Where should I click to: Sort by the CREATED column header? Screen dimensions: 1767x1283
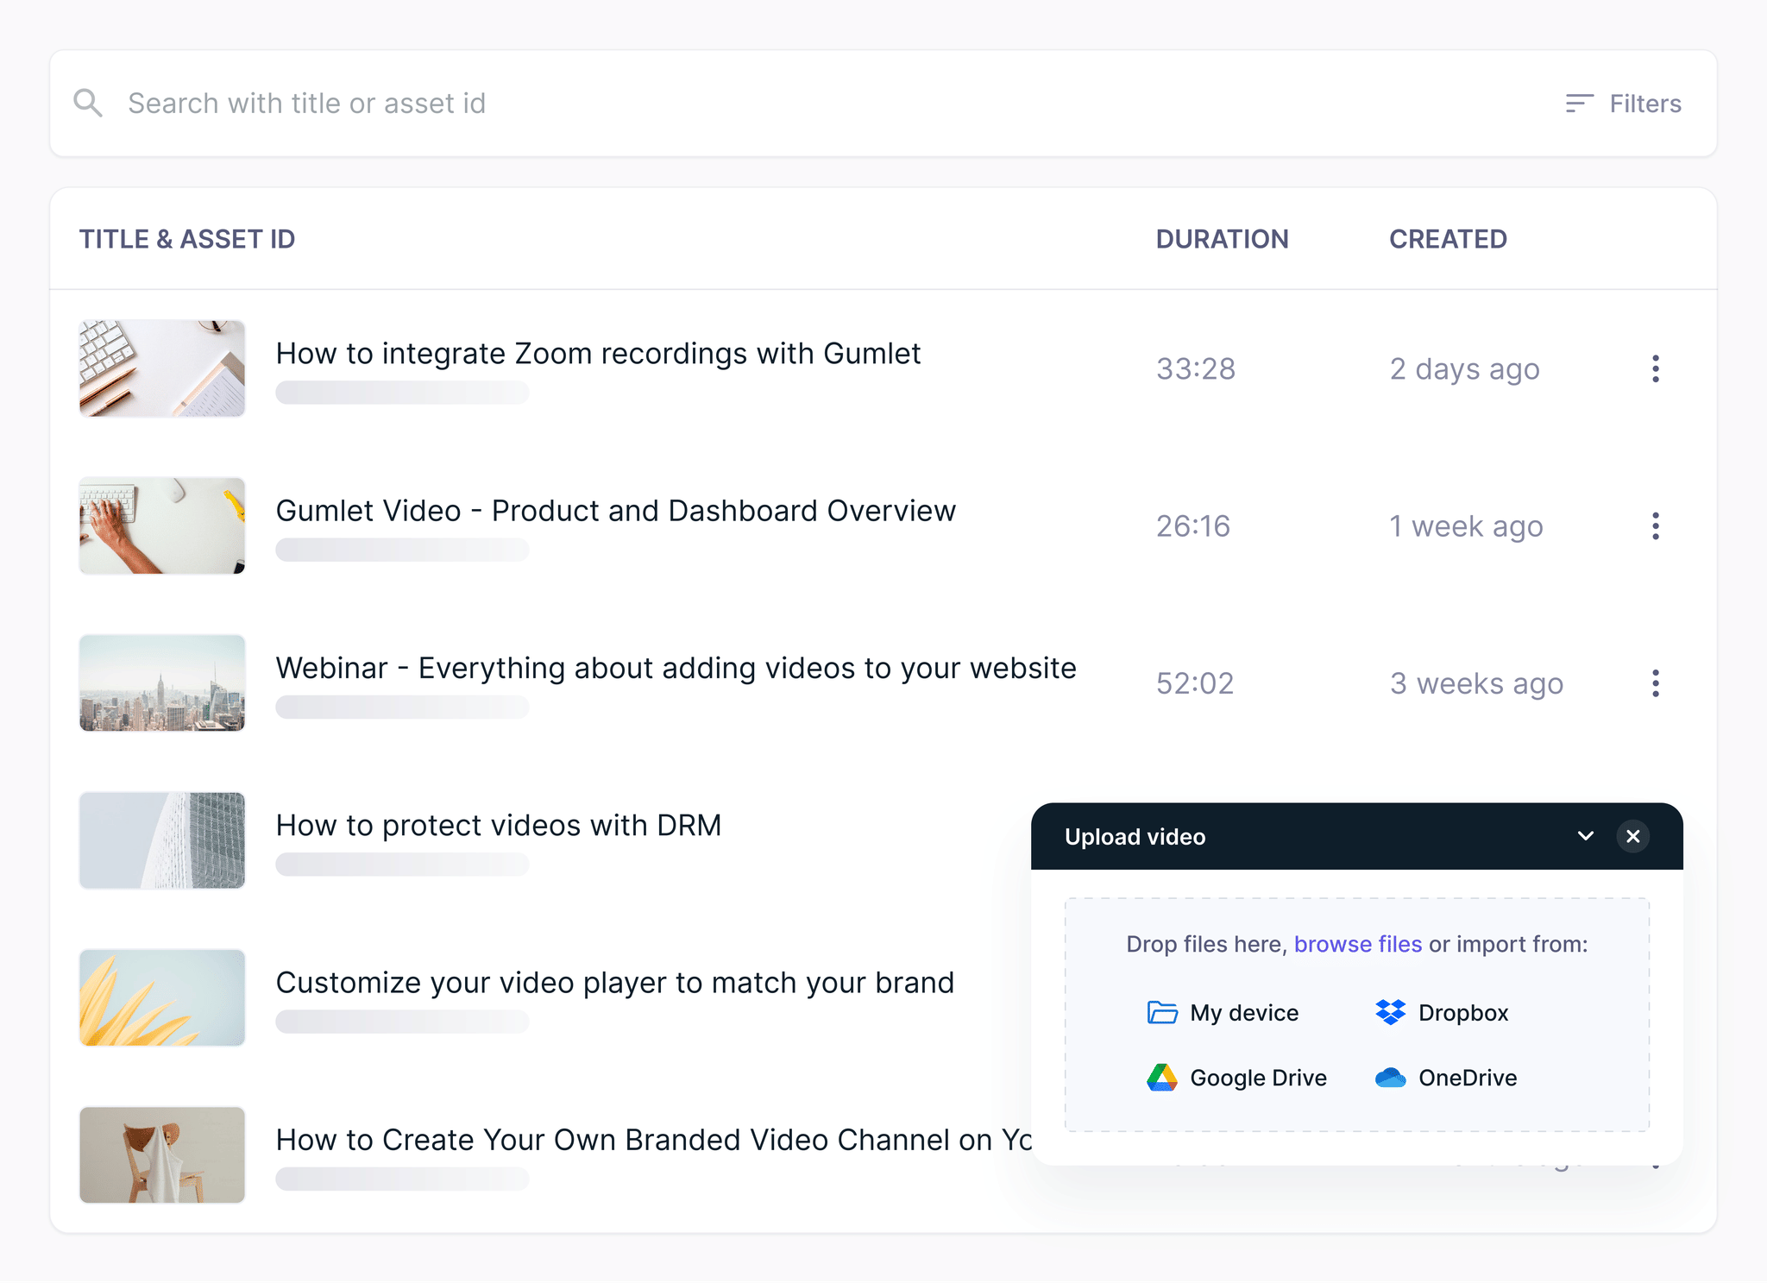point(1448,239)
